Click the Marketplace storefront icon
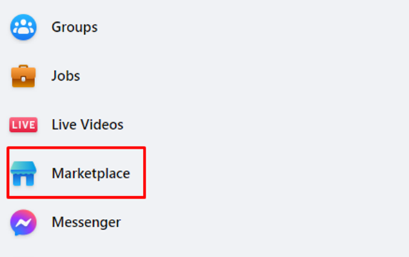Viewport: 409px width, 257px height. [x=23, y=173]
